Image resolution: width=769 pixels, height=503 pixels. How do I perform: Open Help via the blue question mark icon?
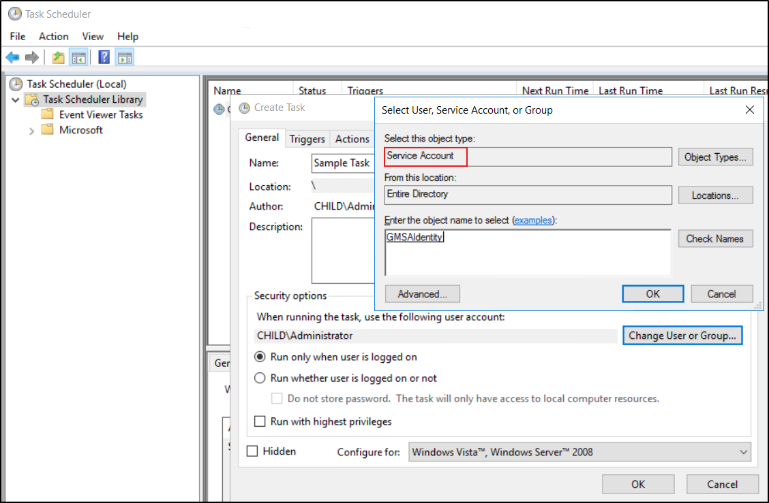(104, 57)
